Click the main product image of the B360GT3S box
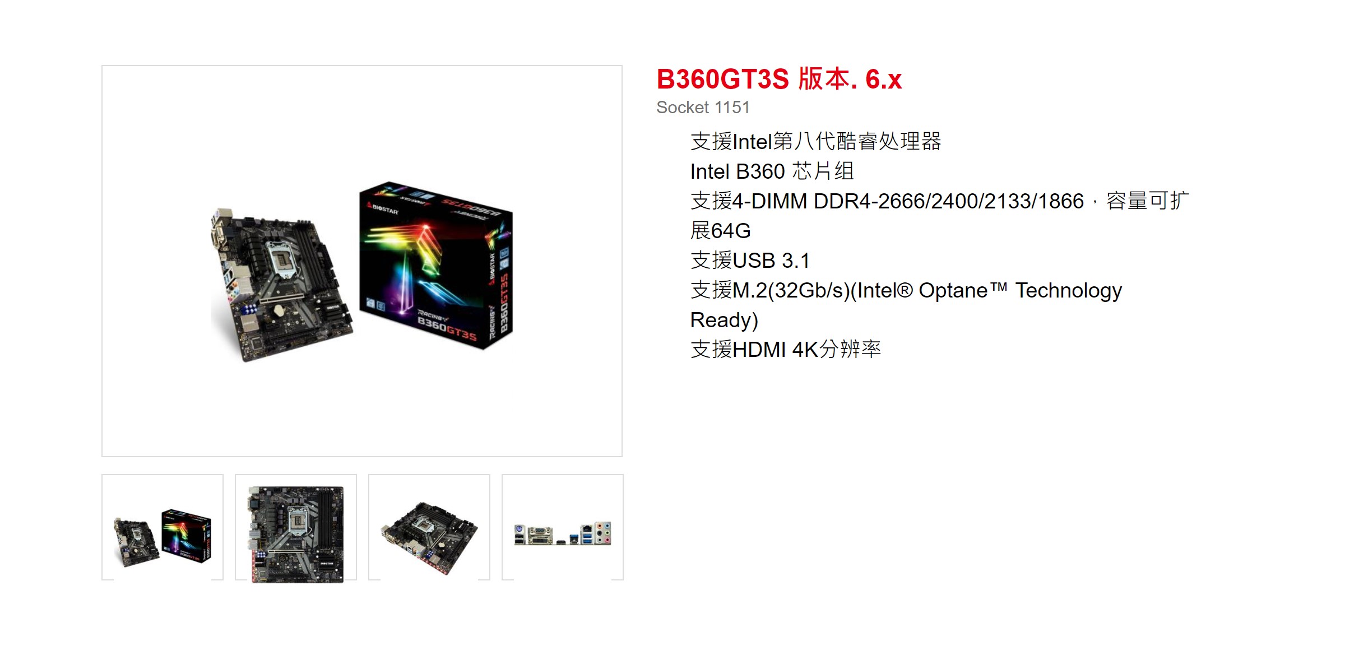The image size is (1345, 646). click(x=436, y=265)
